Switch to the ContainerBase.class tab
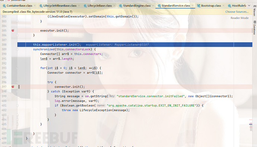Screen dimensions: 257x147 [x=19, y=6]
